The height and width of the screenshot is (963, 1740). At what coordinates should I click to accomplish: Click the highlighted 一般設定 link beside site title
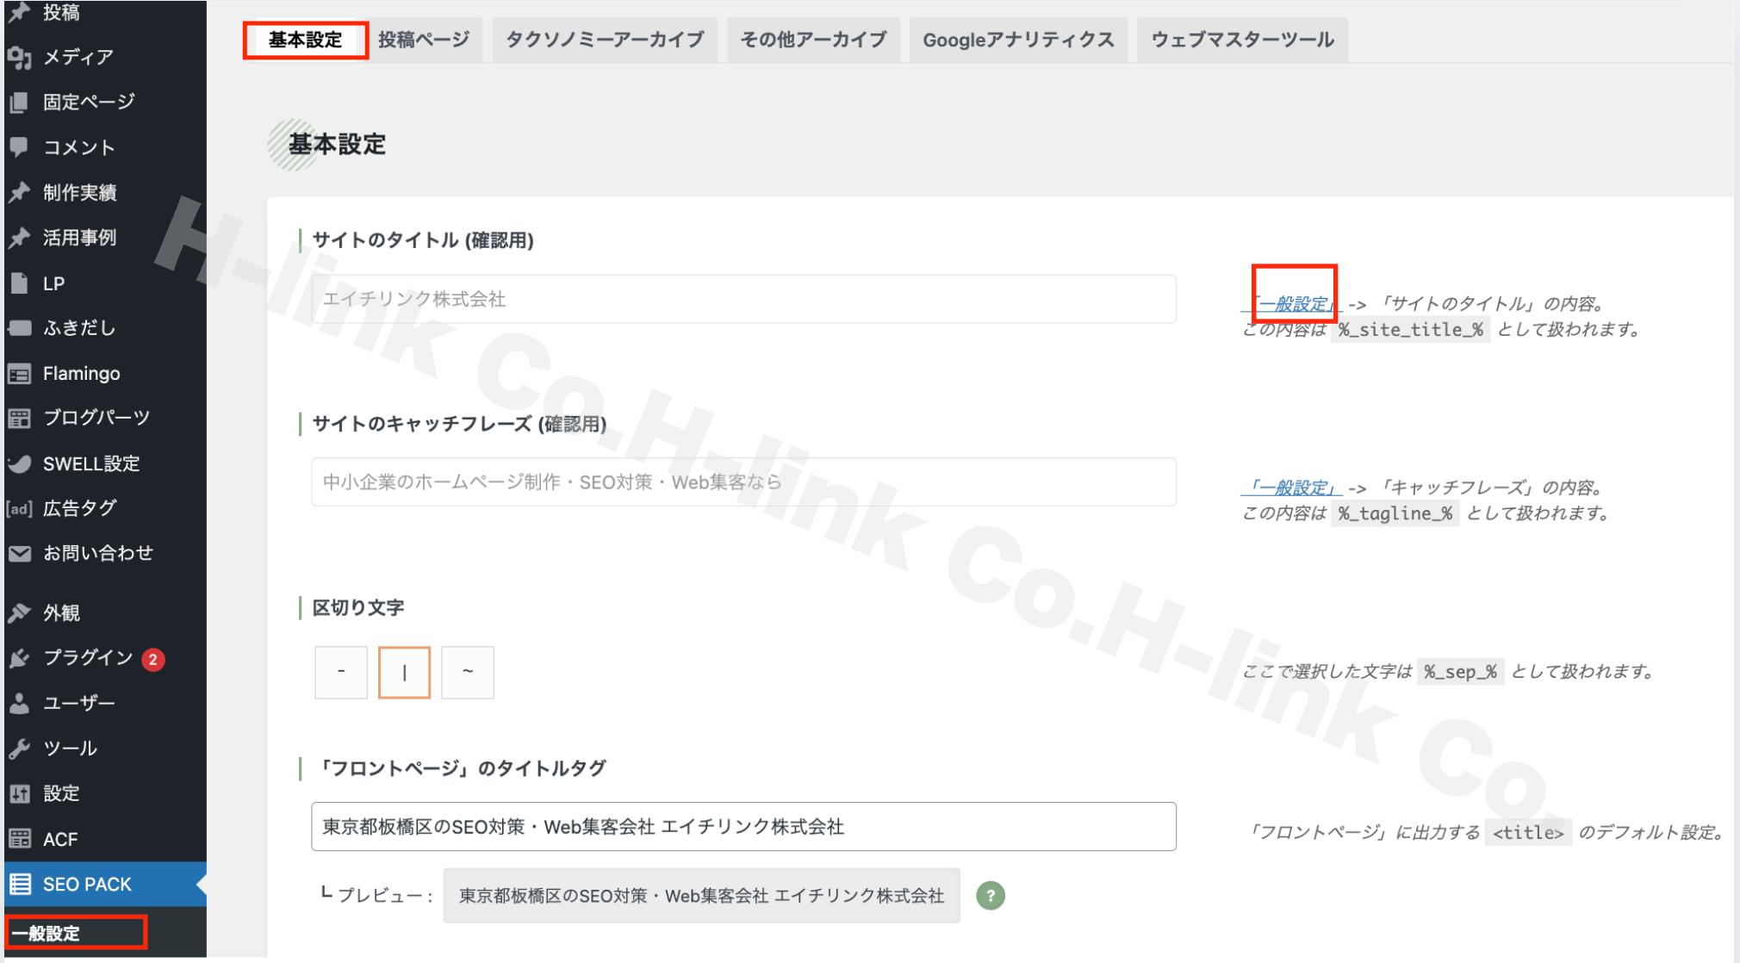1295,303
